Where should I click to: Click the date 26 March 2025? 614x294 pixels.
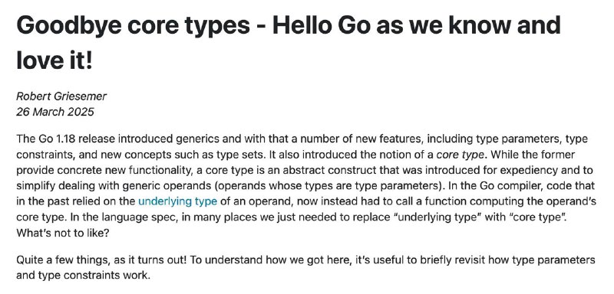pos(55,112)
